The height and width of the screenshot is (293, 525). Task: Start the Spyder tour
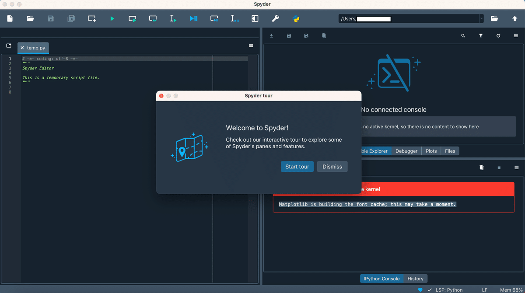point(297,167)
